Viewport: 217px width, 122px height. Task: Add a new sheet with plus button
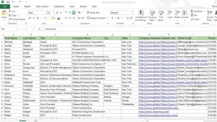click(x=35, y=121)
